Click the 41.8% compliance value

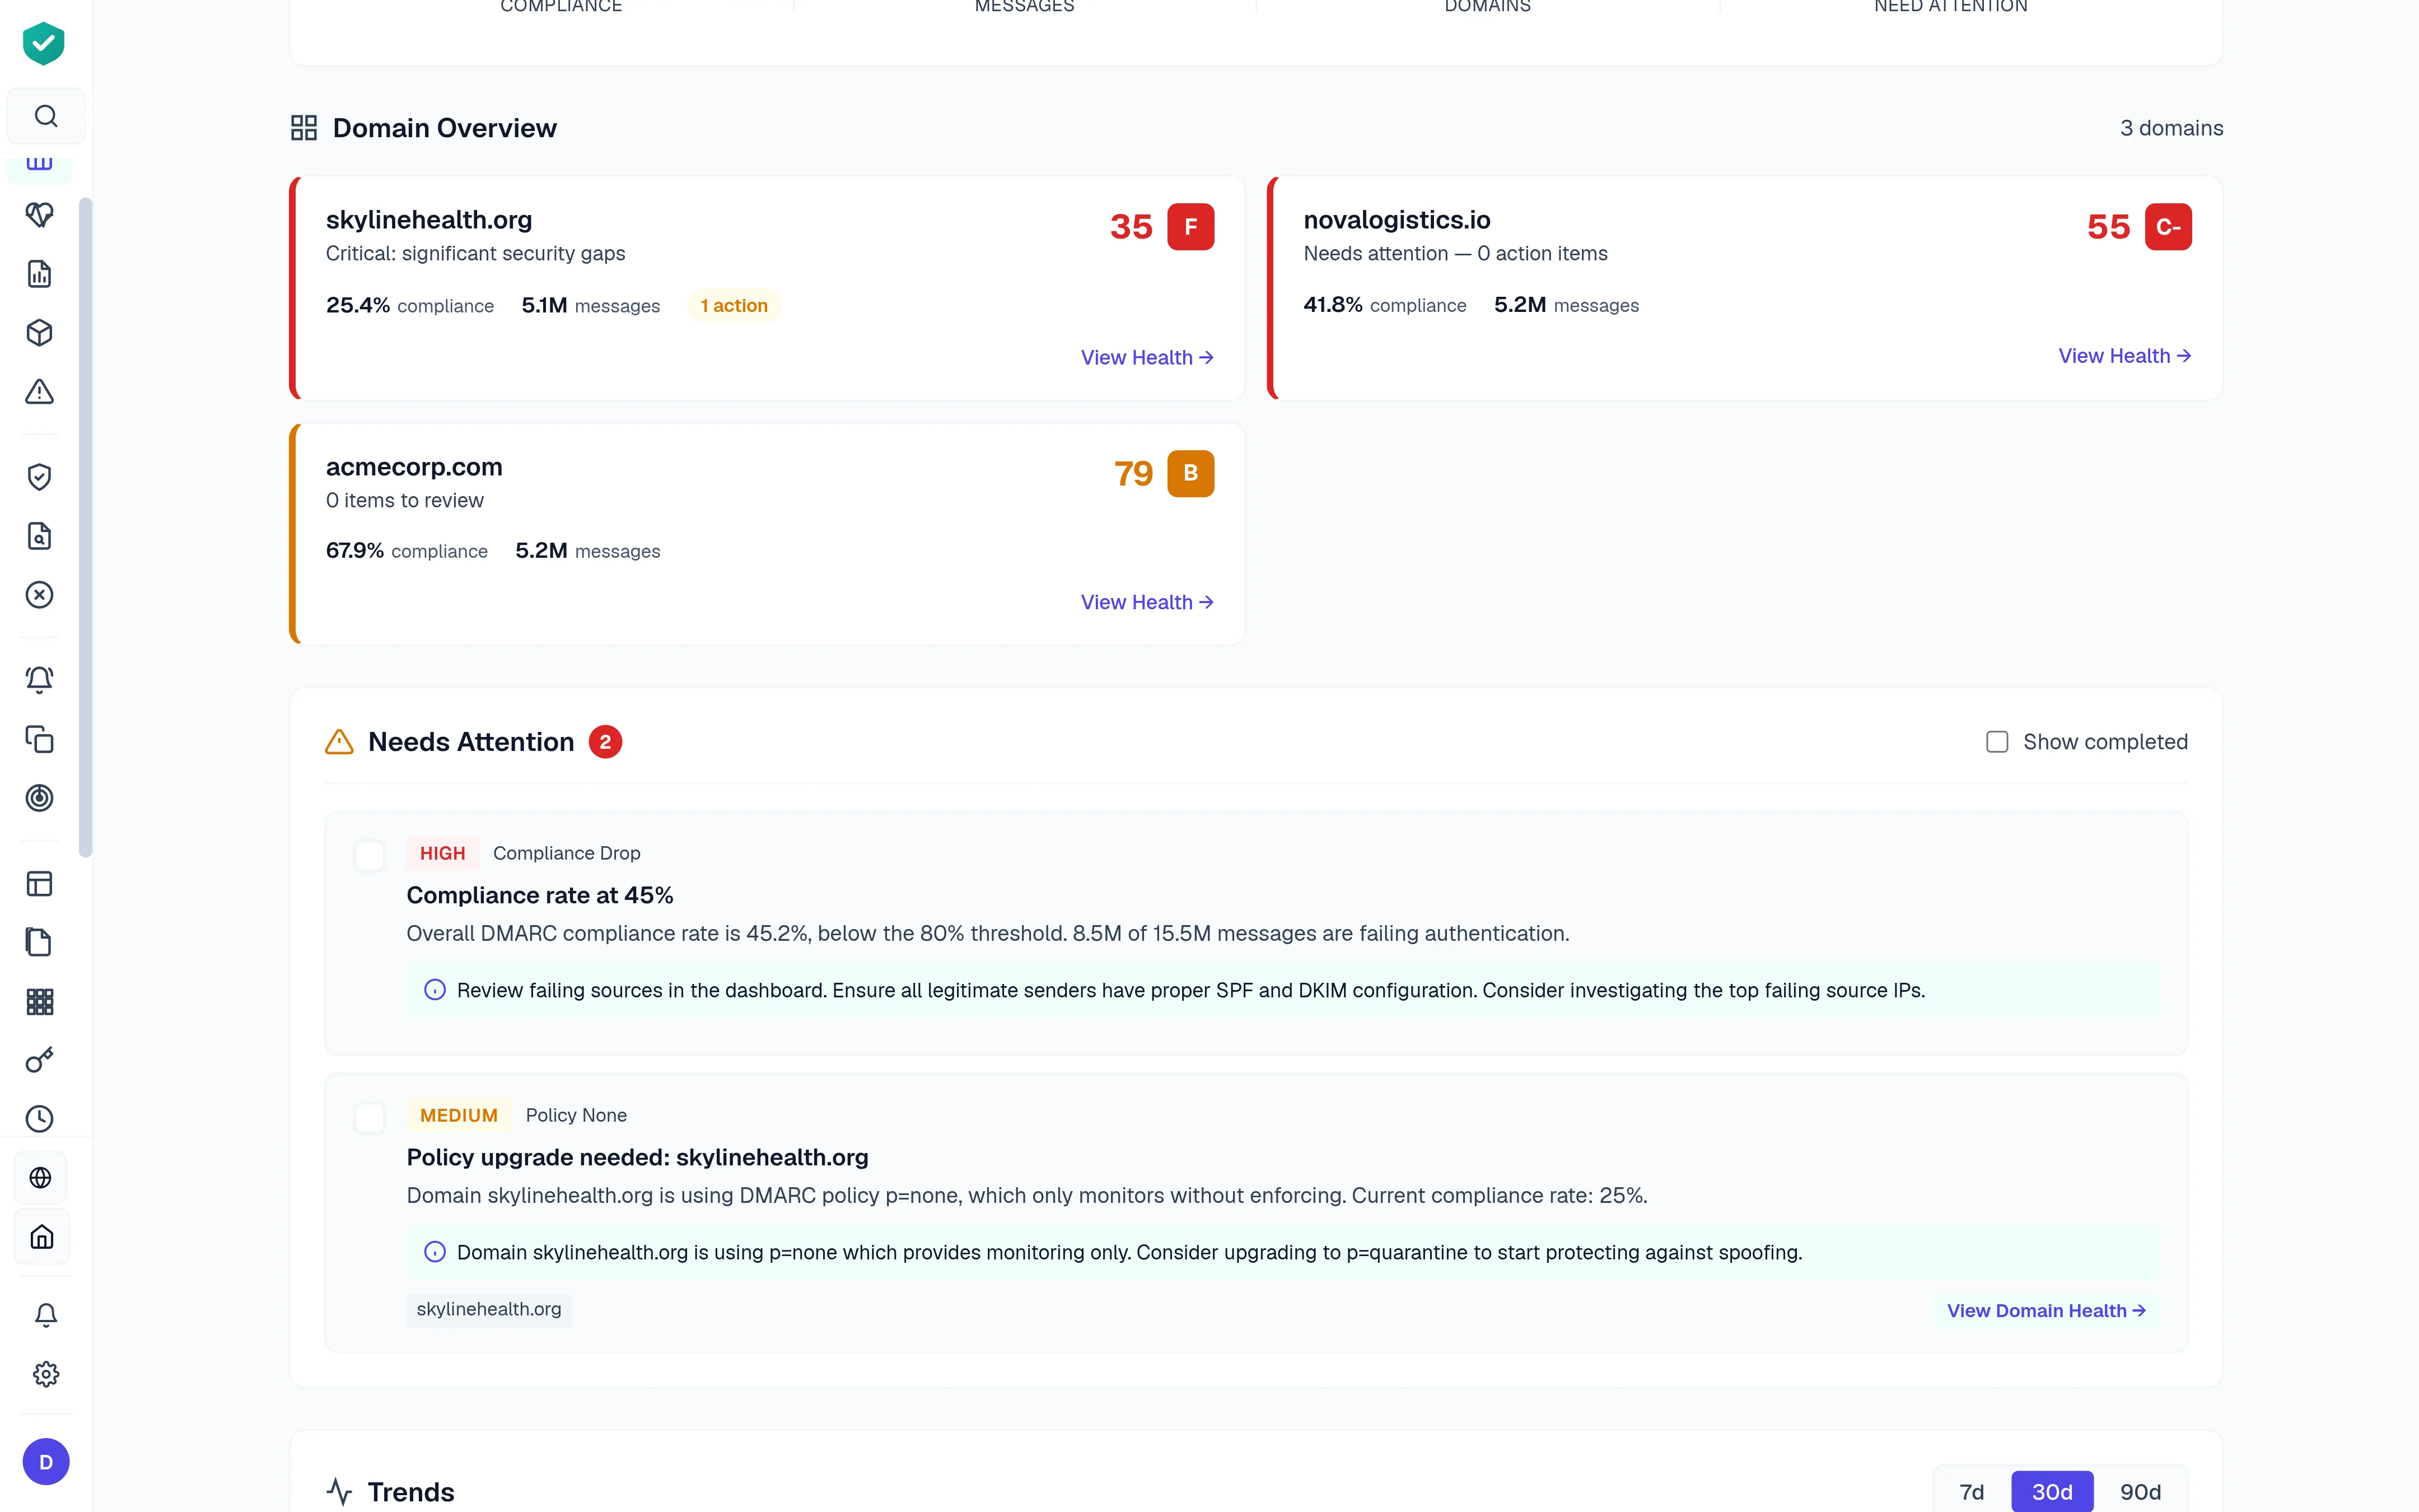click(x=1333, y=305)
